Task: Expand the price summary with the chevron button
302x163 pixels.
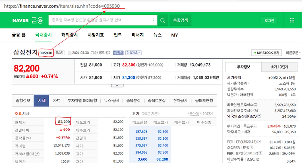Action: tap(117, 86)
